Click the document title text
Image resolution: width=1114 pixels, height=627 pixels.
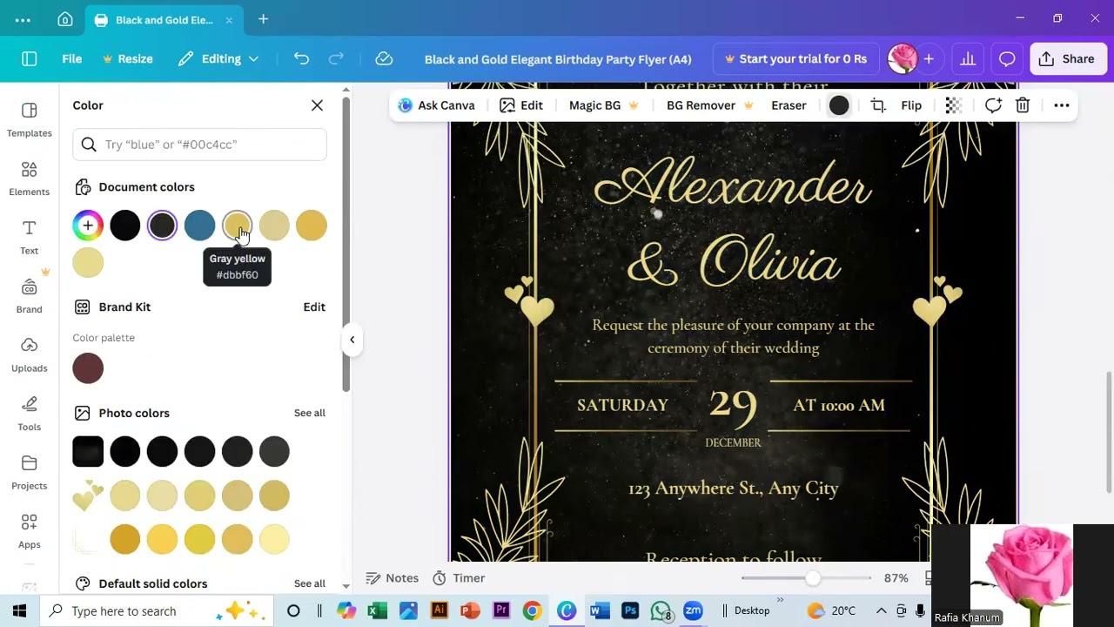tap(558, 59)
